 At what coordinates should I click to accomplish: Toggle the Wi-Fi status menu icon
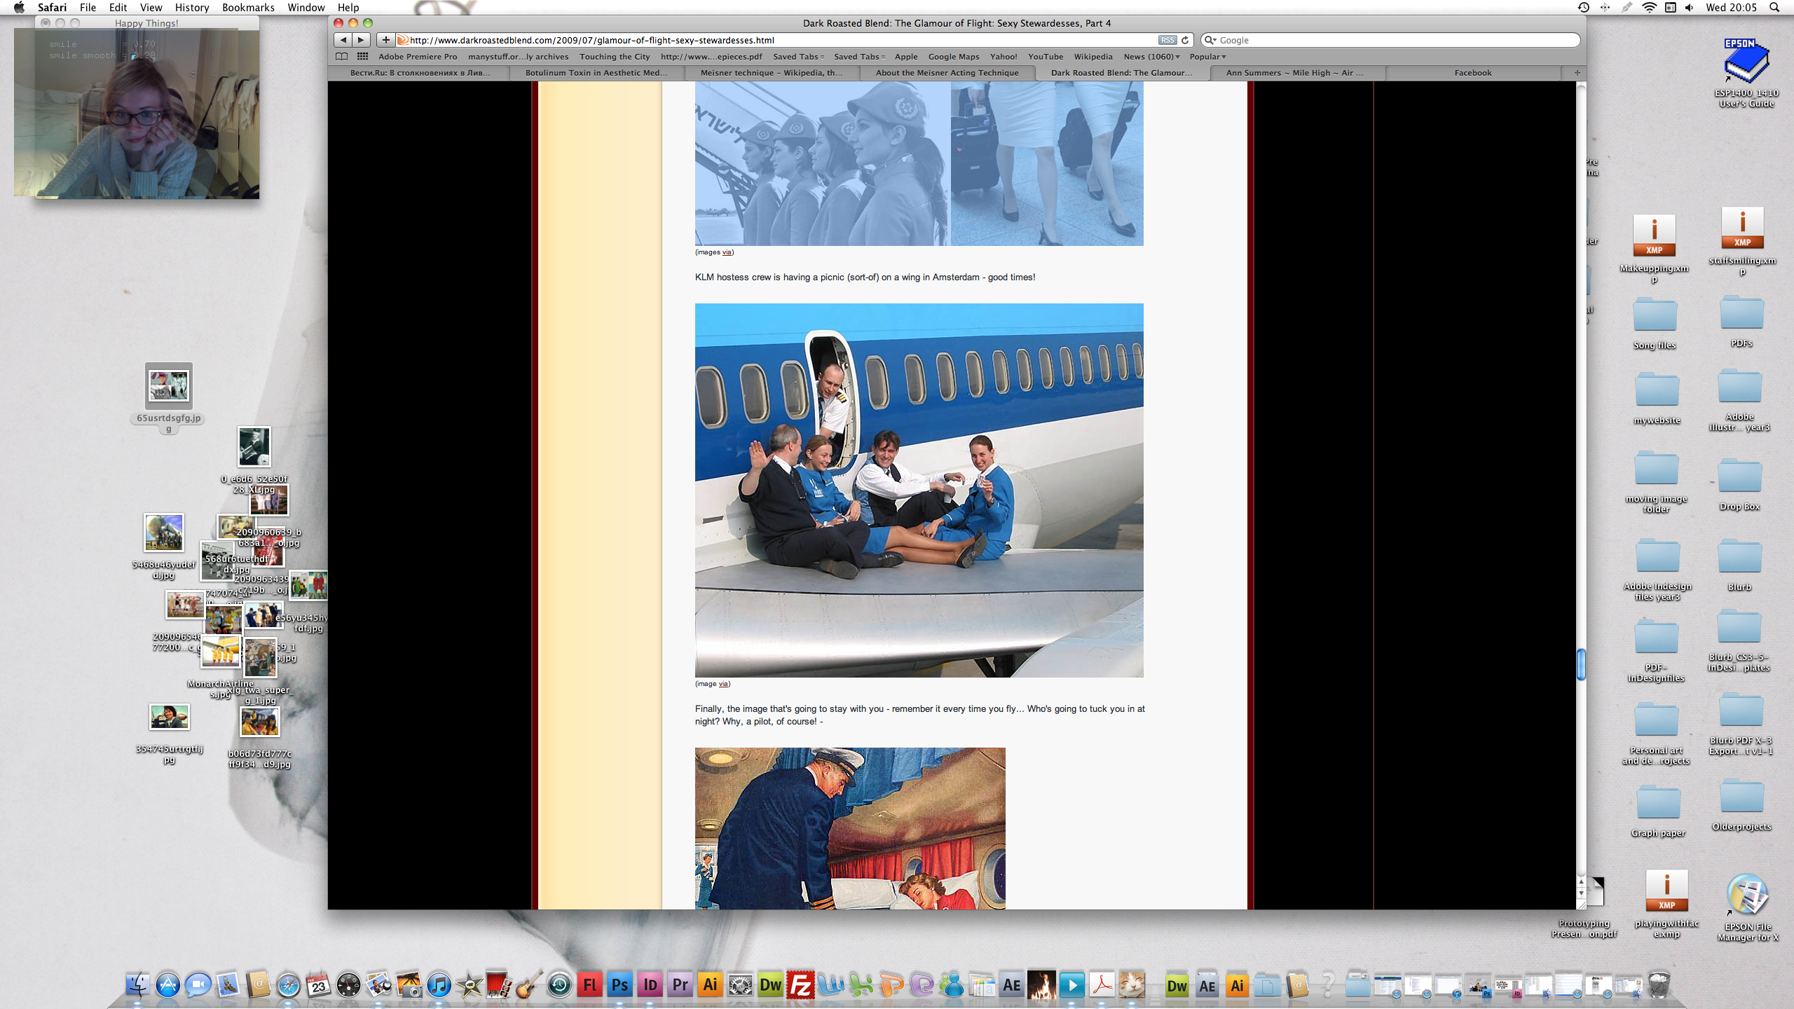click(1650, 8)
